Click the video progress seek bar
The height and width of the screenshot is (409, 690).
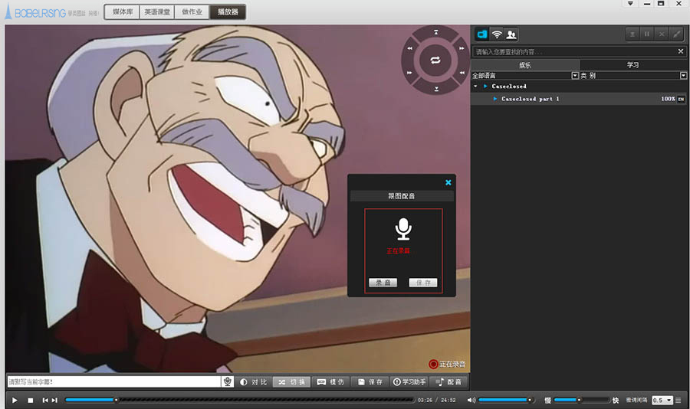[239, 401]
